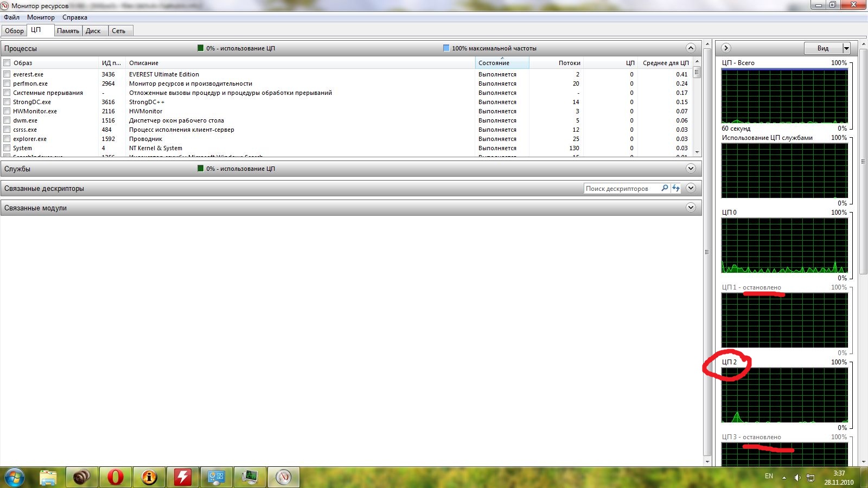Click the Поиск дескрипторов search field

[621, 189]
